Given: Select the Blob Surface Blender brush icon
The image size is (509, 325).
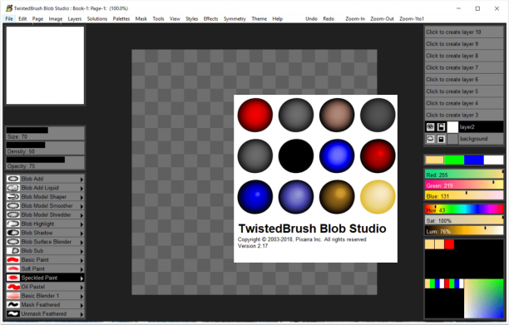Looking at the screenshot, I should coord(13,242).
